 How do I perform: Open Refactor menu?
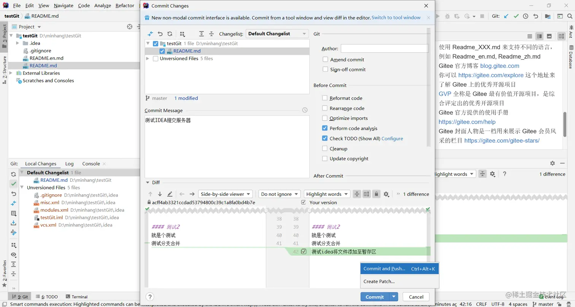click(x=125, y=6)
